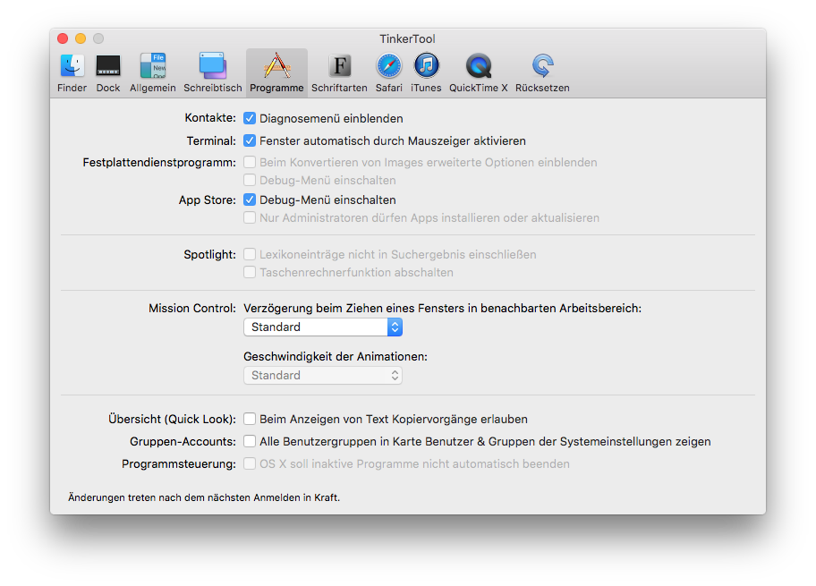
Task: Open the Finder settings pane
Action: click(72, 72)
